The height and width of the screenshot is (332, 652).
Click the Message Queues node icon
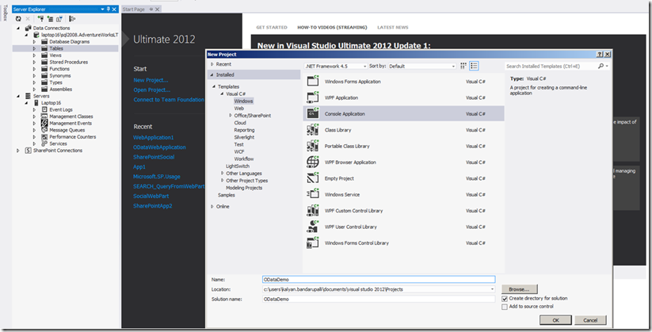point(44,130)
